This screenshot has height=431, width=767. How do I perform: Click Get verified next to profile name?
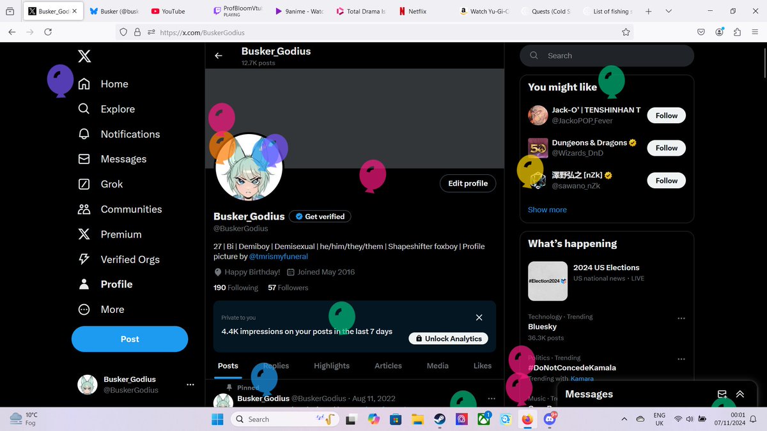(320, 216)
